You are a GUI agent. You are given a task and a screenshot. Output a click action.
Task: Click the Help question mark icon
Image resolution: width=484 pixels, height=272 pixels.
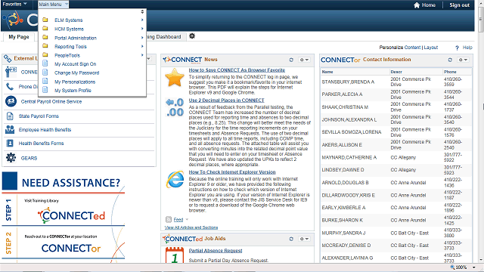click(x=457, y=48)
